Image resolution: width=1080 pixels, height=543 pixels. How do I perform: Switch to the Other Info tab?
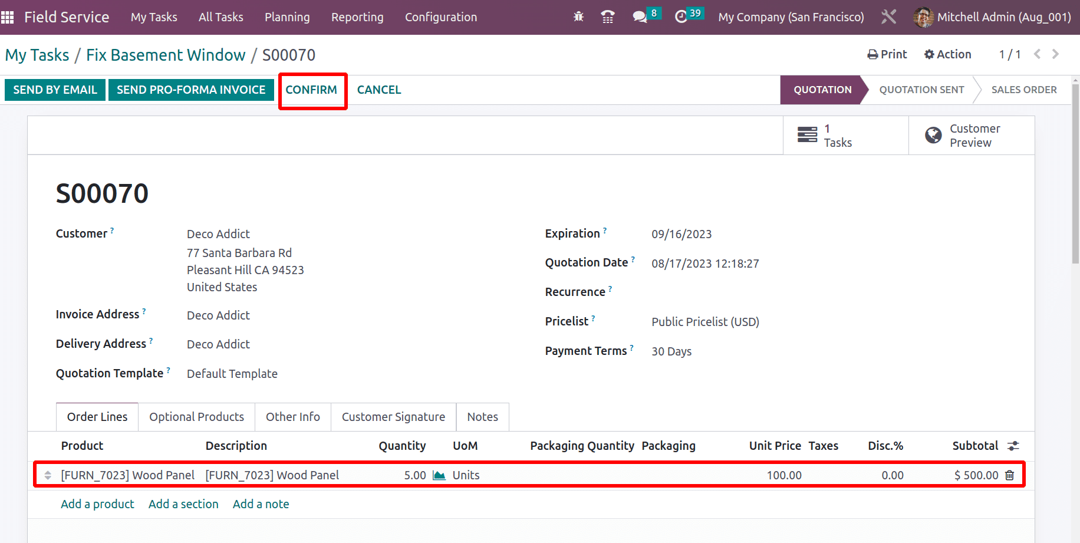[x=293, y=417]
